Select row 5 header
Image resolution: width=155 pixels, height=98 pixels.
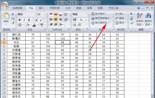tap(4, 43)
